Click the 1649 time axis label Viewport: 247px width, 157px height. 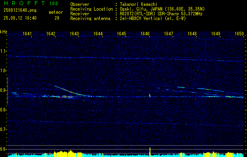pyautogui.click(x=216, y=34)
